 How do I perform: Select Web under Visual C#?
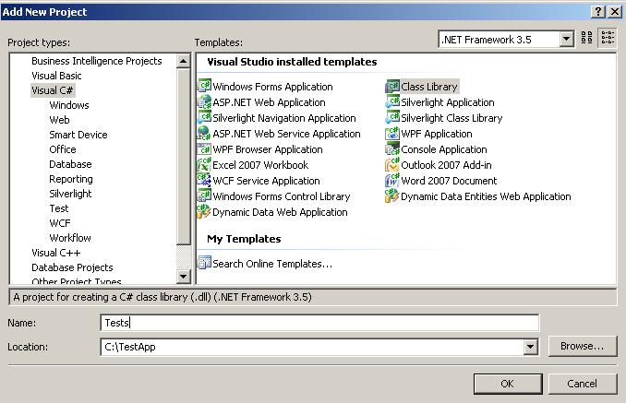(59, 120)
